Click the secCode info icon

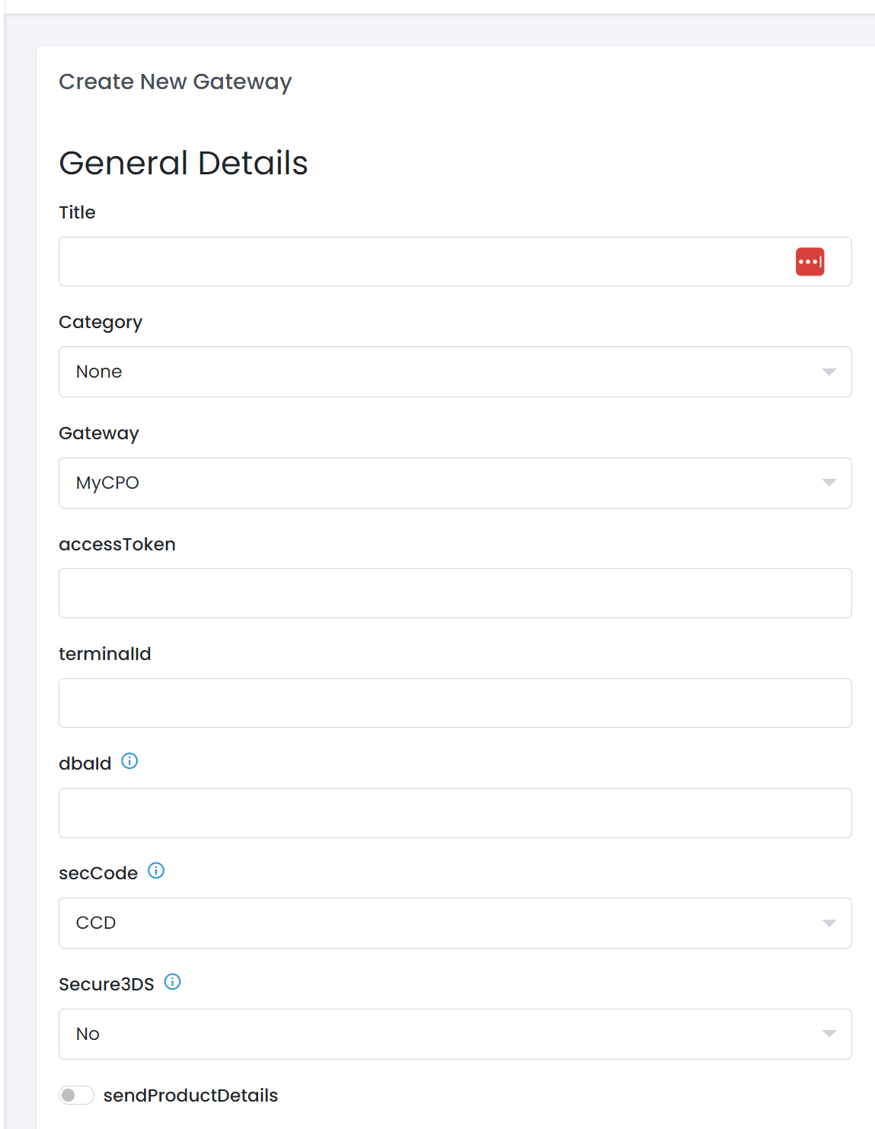156,871
